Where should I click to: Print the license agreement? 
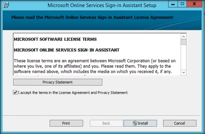pos(66,123)
